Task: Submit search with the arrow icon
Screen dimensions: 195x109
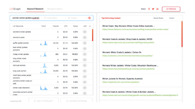Action: [x=89, y=18]
